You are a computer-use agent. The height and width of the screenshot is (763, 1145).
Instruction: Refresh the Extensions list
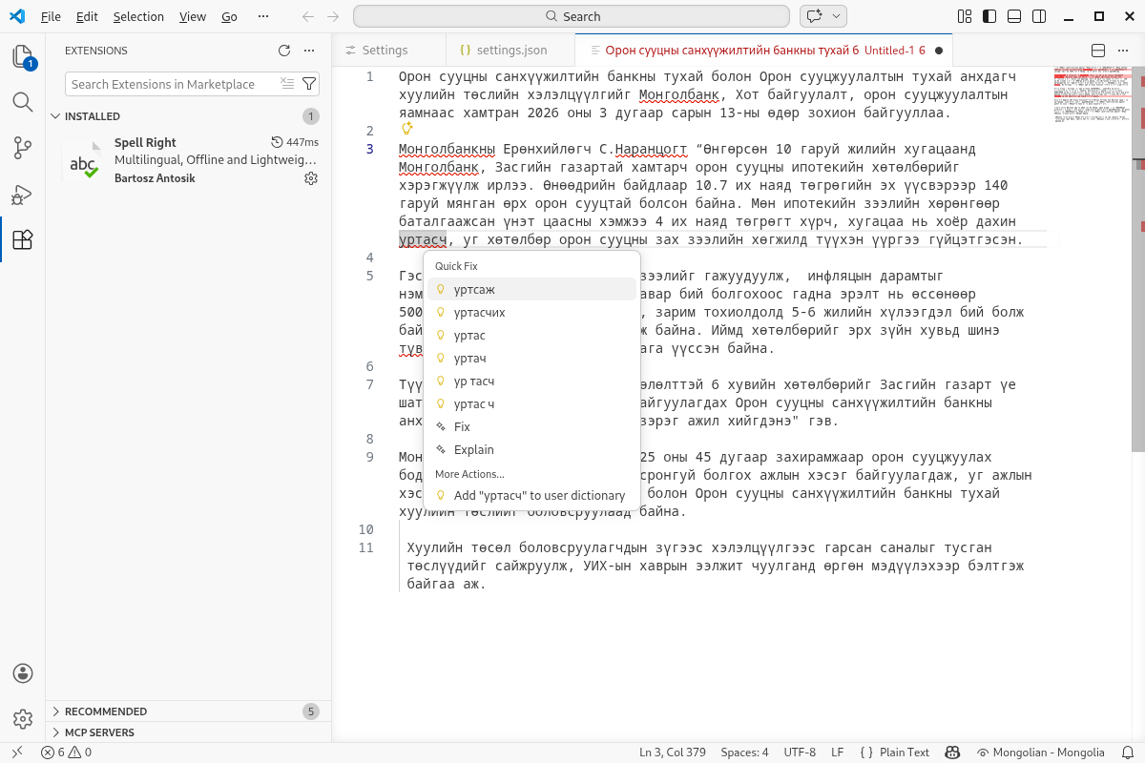283,51
